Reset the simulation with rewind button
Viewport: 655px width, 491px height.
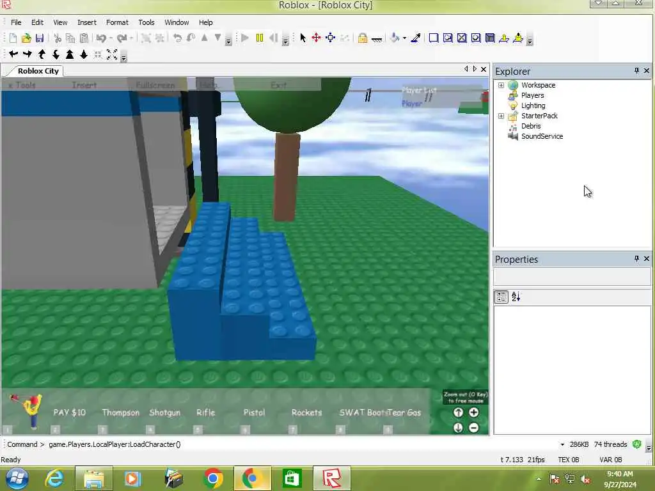pos(274,38)
